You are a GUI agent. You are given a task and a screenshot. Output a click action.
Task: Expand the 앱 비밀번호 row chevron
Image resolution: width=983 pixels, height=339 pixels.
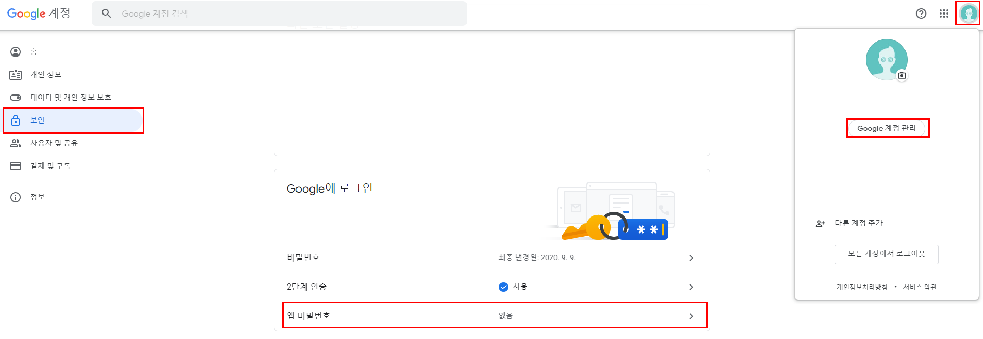[x=691, y=316]
